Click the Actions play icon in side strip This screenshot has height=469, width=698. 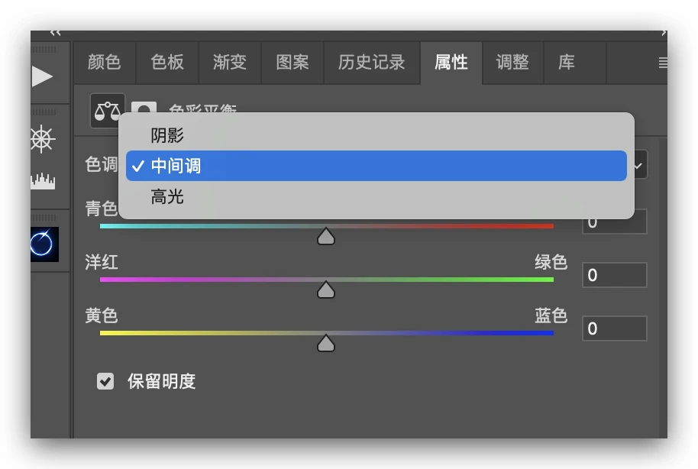[42, 76]
